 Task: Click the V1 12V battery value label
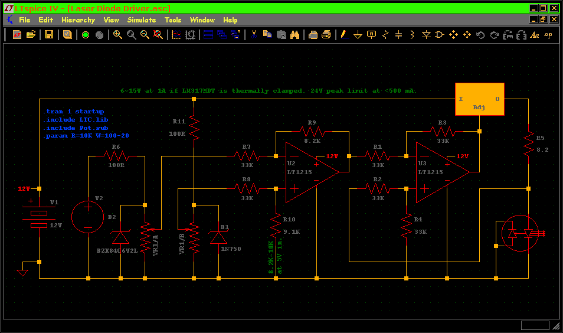pos(55,225)
